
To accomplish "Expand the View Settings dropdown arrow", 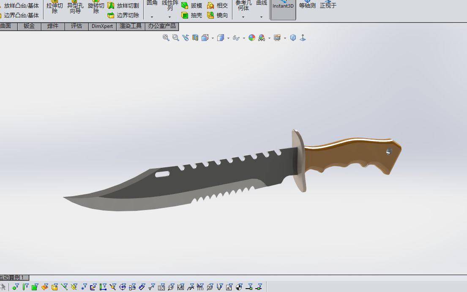I will click(285, 38).
